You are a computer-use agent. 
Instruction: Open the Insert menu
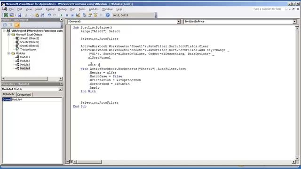39,9
